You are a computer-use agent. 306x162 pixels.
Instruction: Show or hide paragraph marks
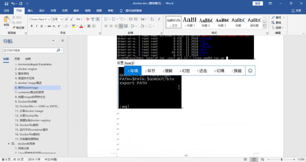click(159, 19)
